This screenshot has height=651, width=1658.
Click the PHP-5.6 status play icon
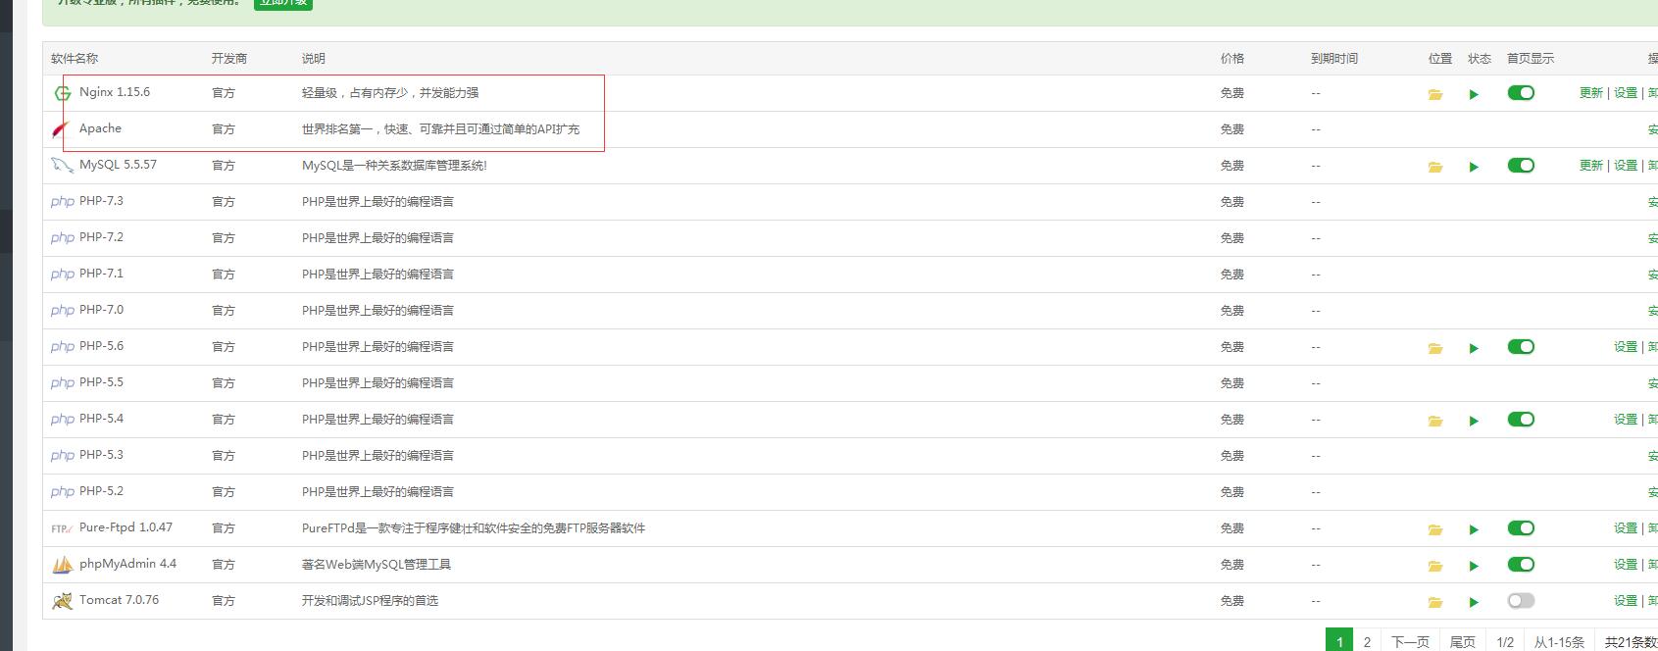(1474, 348)
